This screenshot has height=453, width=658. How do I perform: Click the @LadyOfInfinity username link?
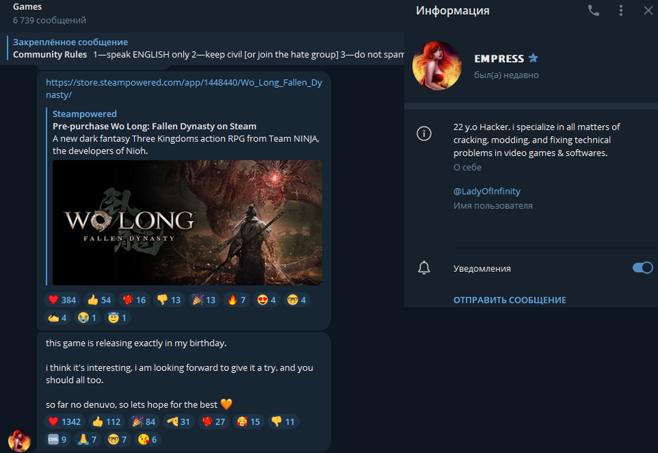[x=487, y=191]
